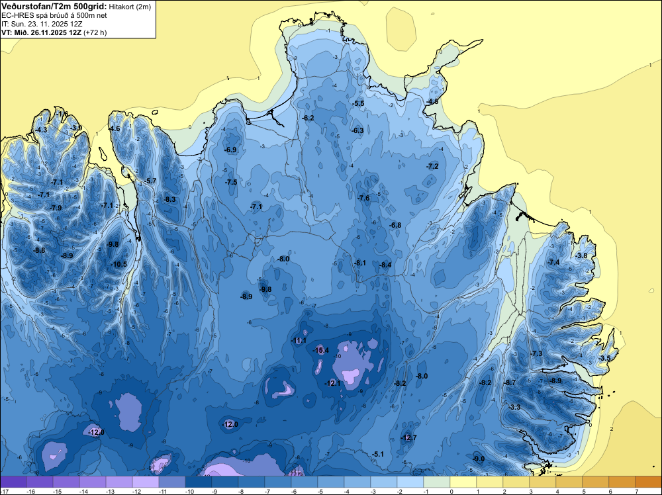This screenshot has height=495, width=662.
Task: Click the initial time 'IT: Sun. 23. 11. 2025 12Z'
Action: point(42,24)
